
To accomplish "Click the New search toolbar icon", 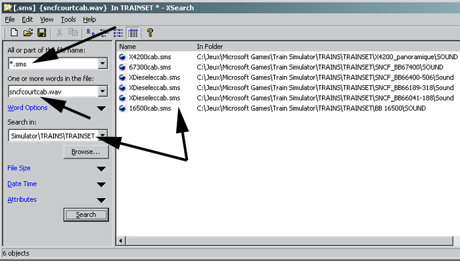I will pyautogui.click(x=14, y=33).
